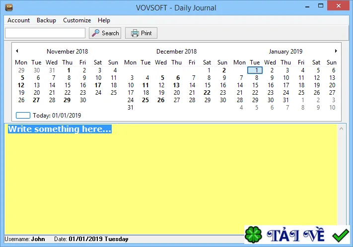The height and width of the screenshot is (247, 353).
Task: Select December 31 date
Action: coord(131,108)
